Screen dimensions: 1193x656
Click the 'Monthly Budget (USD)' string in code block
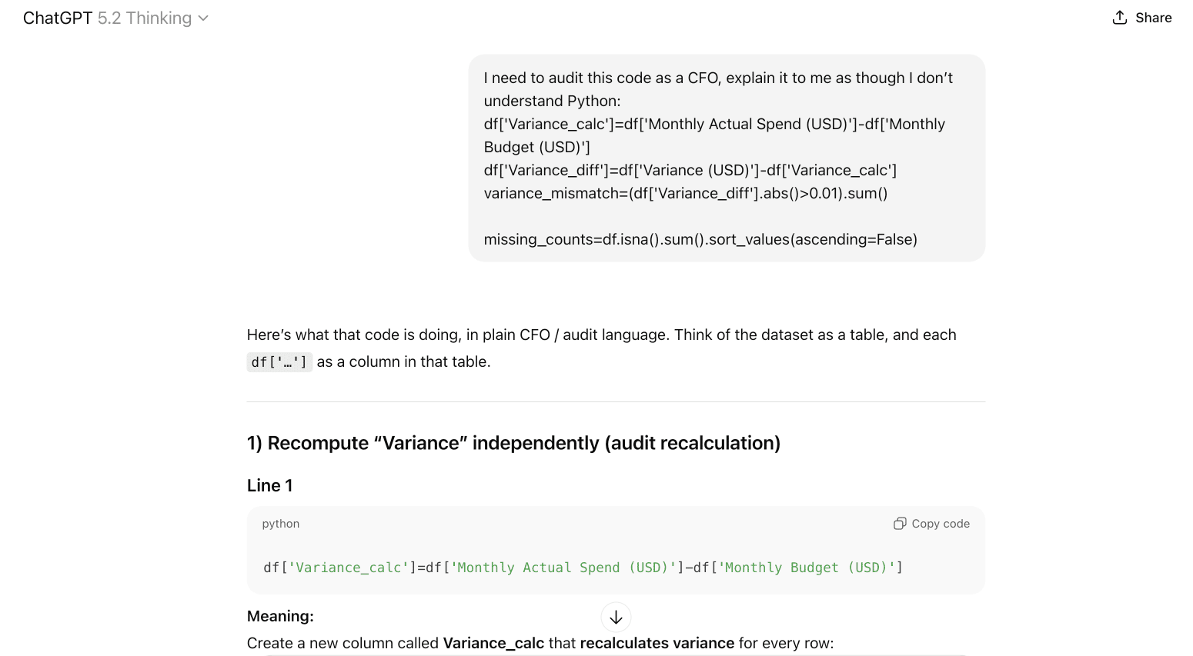click(x=806, y=568)
